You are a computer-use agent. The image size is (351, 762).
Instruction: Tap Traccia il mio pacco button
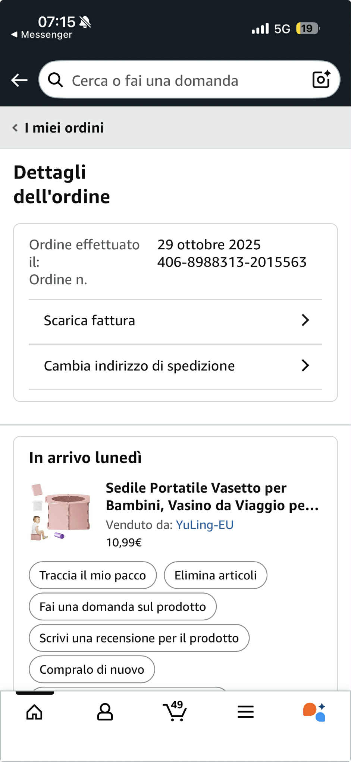click(93, 575)
